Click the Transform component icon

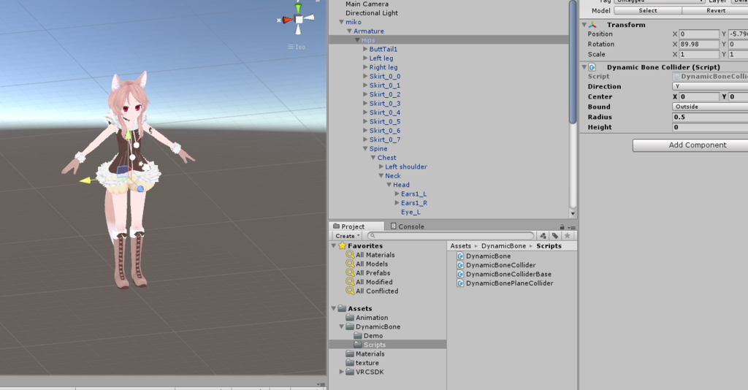point(592,25)
